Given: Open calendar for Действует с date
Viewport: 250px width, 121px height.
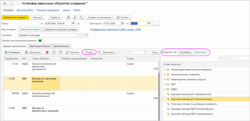Looking at the screenshot, I should (x=122, y=23).
